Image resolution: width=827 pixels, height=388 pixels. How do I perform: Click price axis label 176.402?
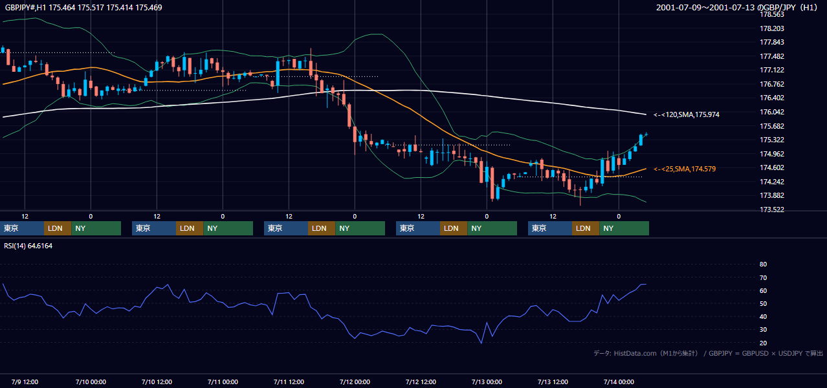coord(772,98)
